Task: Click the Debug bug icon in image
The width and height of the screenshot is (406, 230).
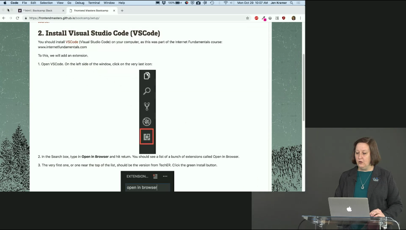Action: click(x=147, y=122)
